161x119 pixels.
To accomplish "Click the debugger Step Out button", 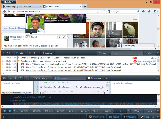I will click(26, 78).
